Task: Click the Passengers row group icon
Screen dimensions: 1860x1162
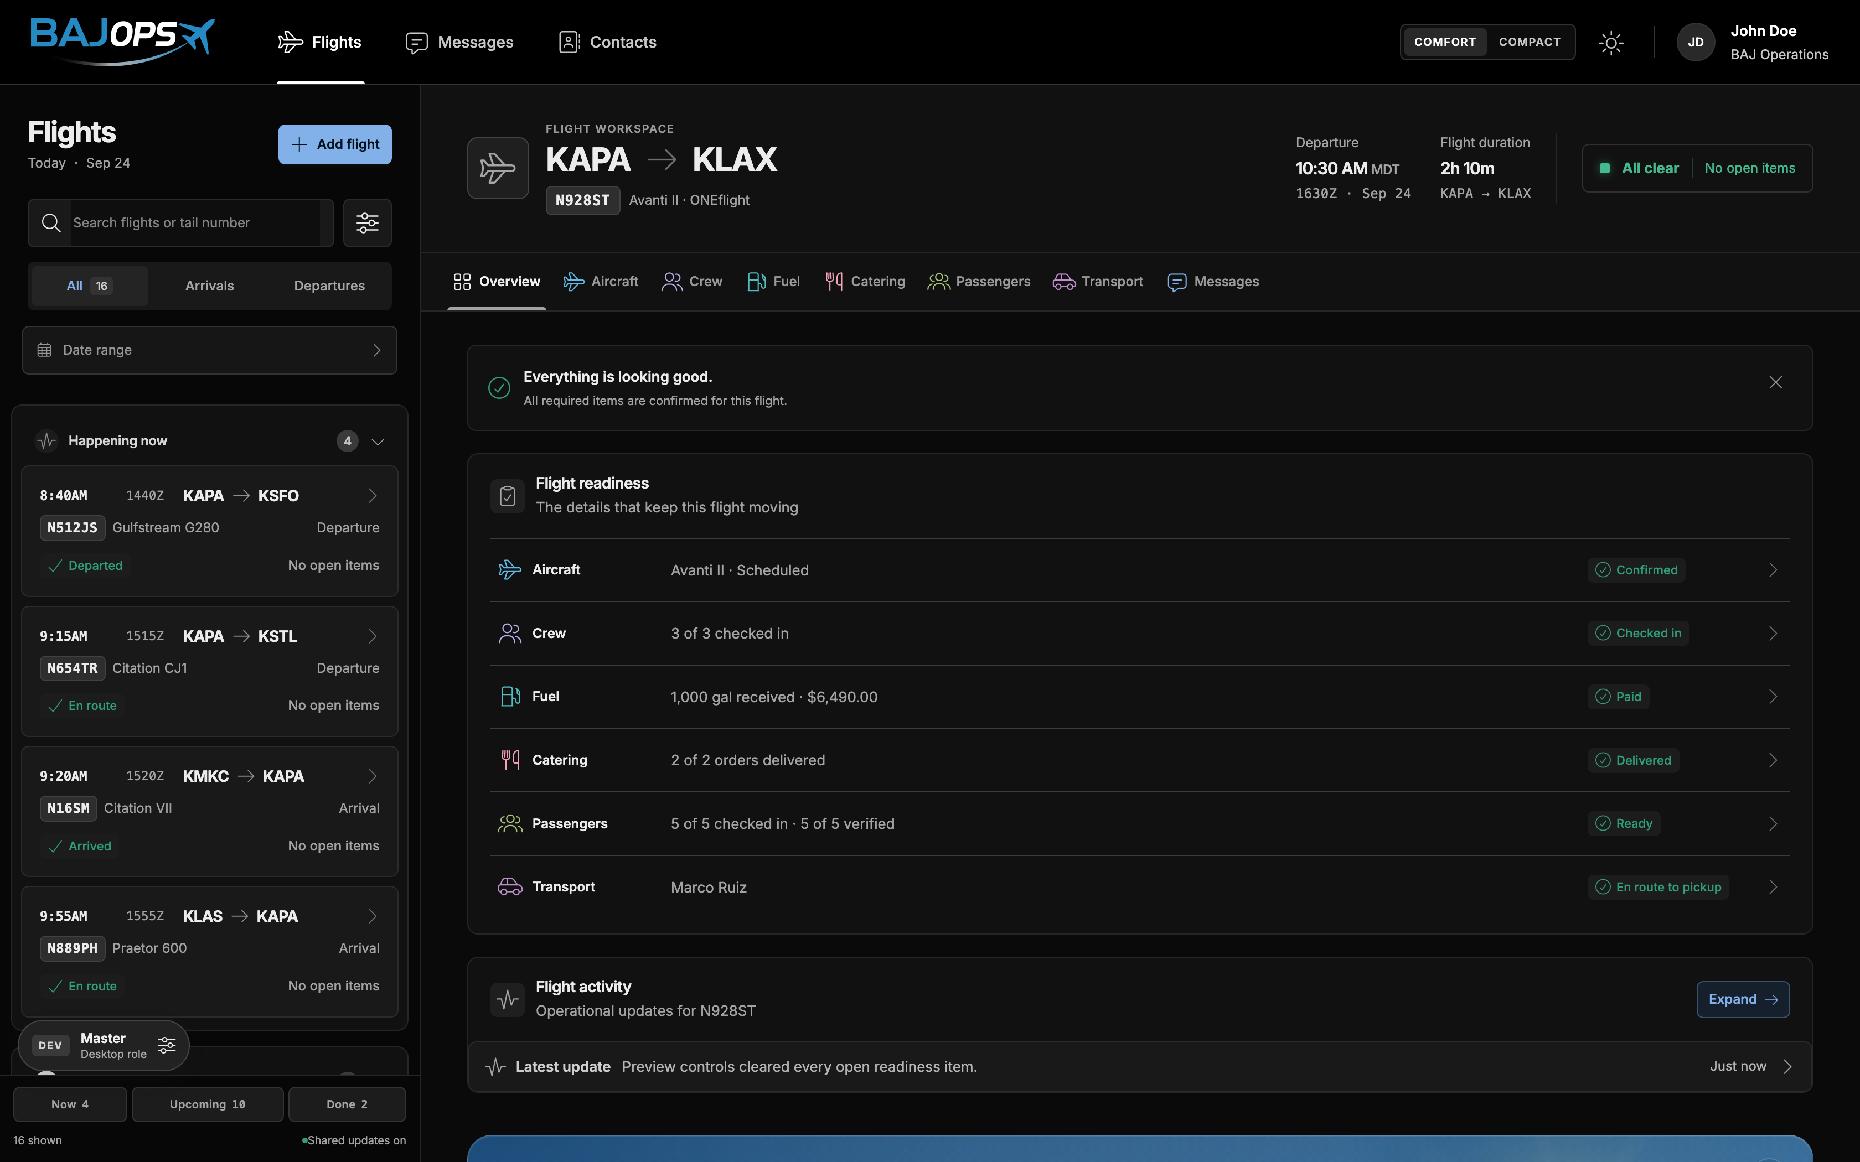Action: [510, 823]
